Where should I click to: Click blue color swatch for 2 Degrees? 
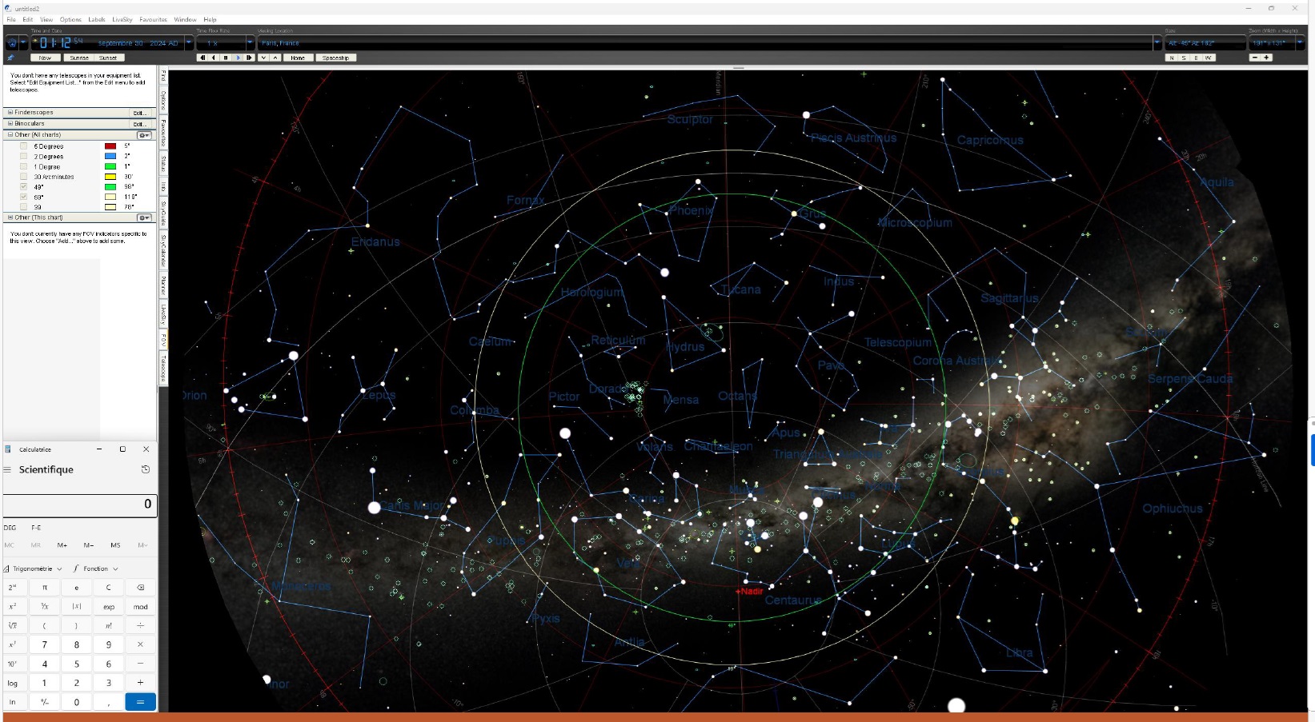pos(110,157)
